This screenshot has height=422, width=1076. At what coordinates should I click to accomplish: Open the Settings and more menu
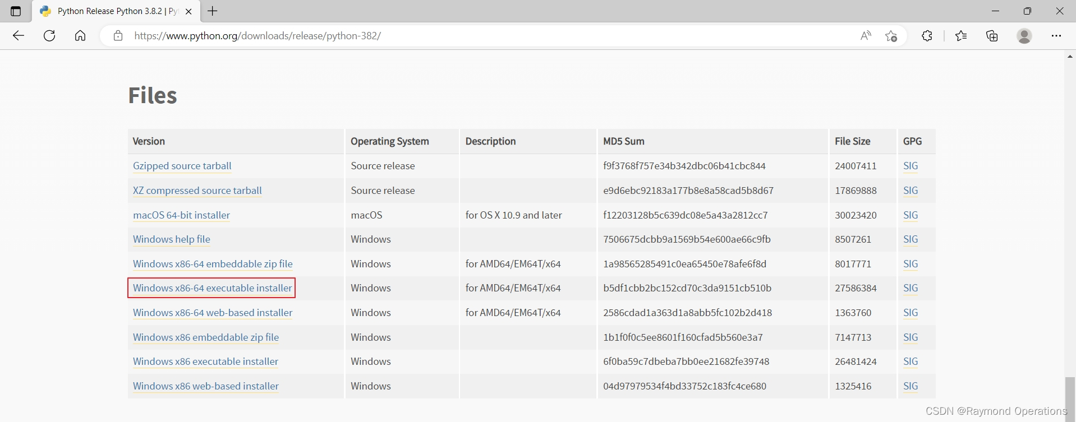click(x=1056, y=36)
